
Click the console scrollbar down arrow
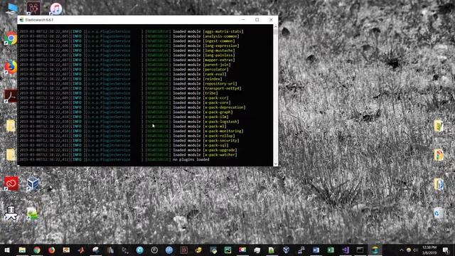(275, 164)
